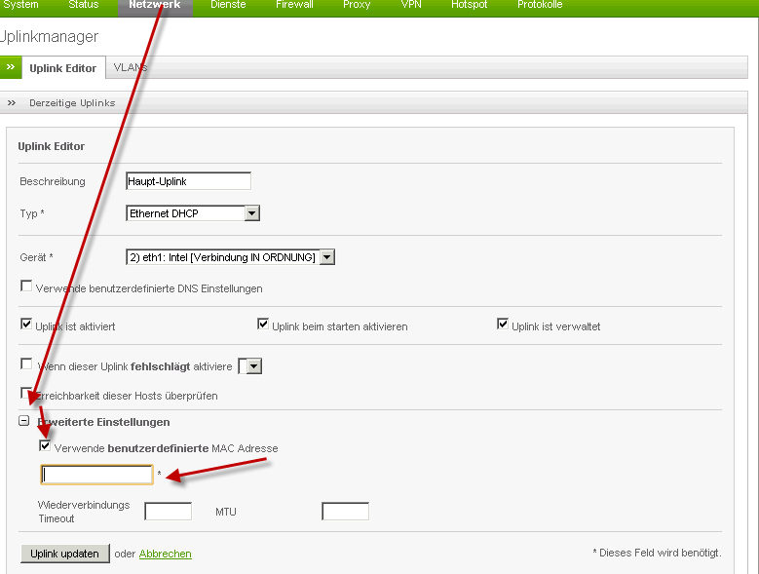Check Erreichbarkeit dieser Hosts überprüfen
Viewport: 759px width, 574px height.
click(x=26, y=394)
